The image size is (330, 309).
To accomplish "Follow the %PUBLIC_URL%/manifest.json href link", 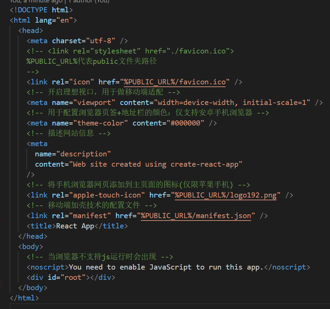I will 196,216.
